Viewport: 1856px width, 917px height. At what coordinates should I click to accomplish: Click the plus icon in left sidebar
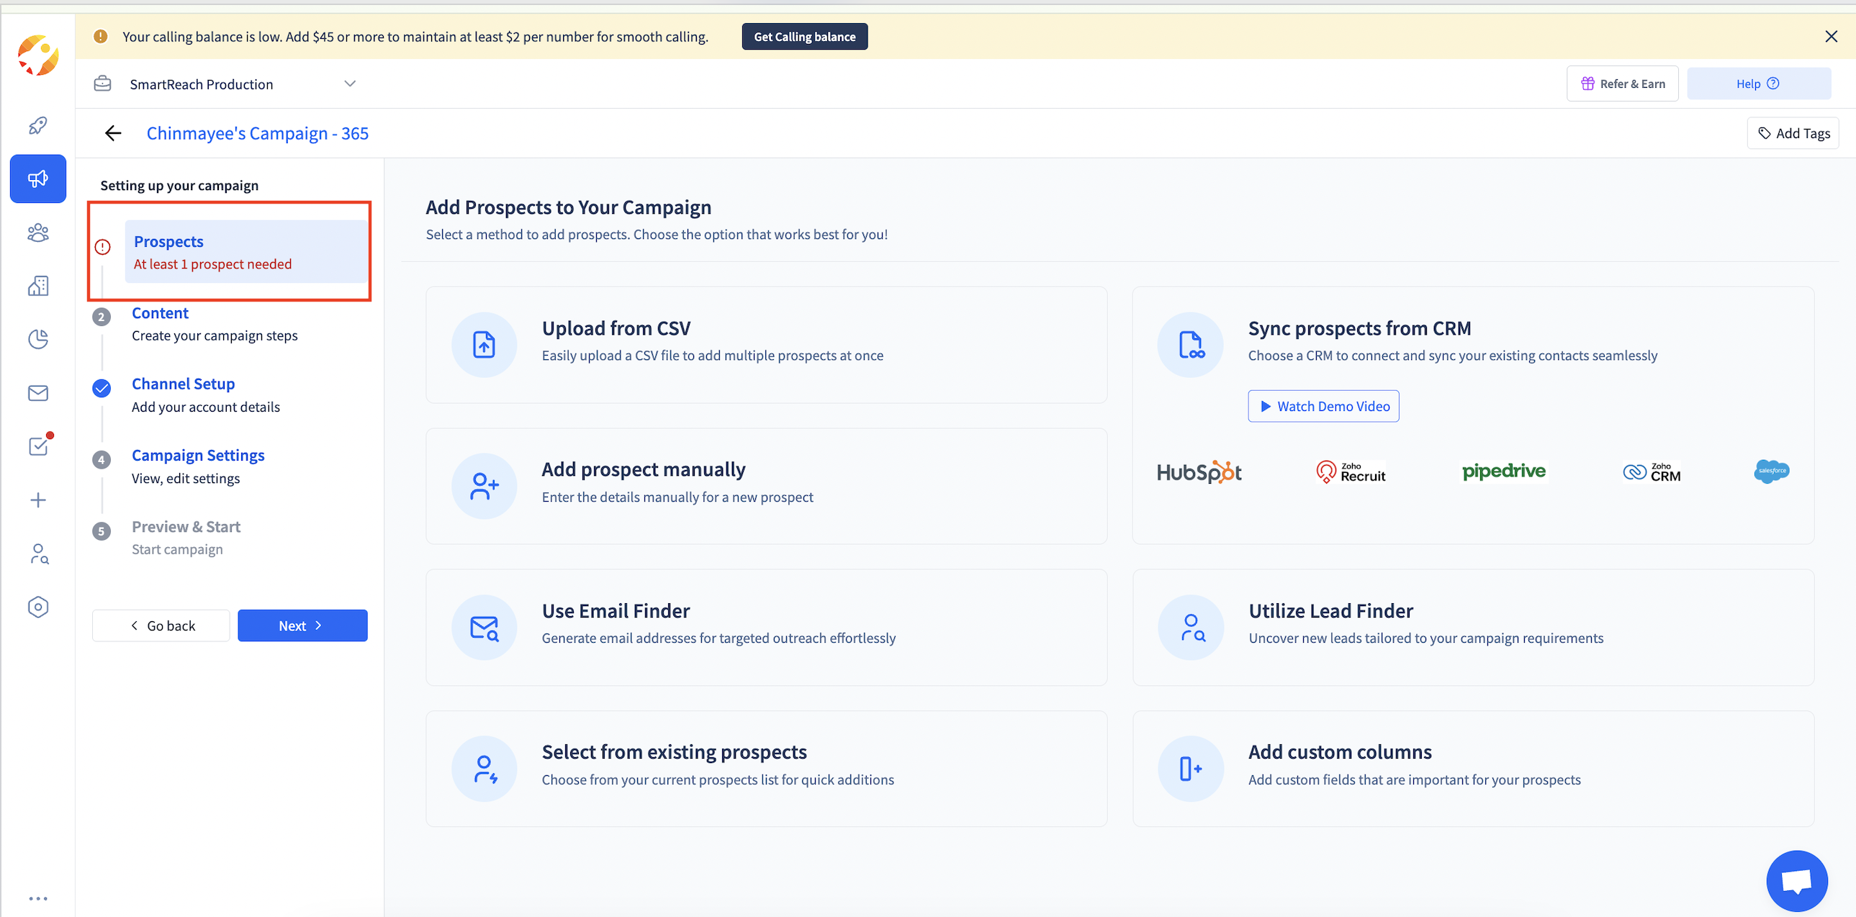pyautogui.click(x=37, y=500)
